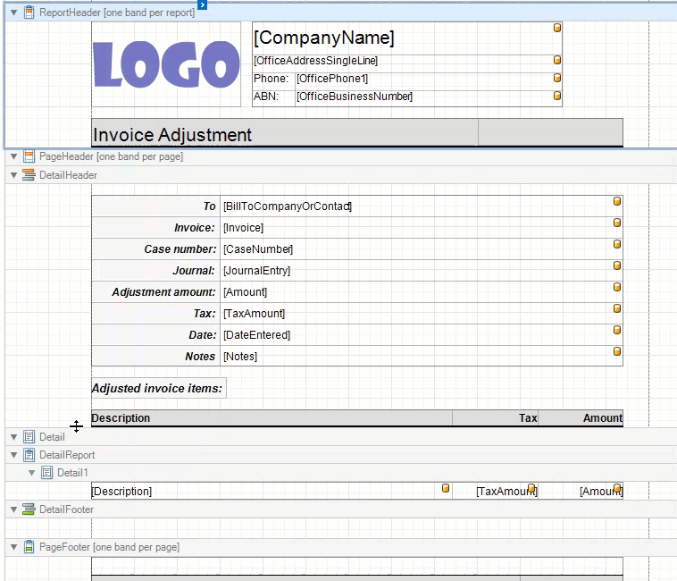
Task: Click the DetailReport band icon
Action: point(29,454)
